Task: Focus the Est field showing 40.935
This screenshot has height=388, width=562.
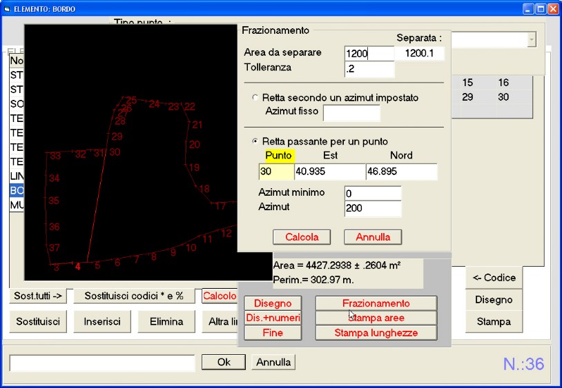Action: point(330,172)
